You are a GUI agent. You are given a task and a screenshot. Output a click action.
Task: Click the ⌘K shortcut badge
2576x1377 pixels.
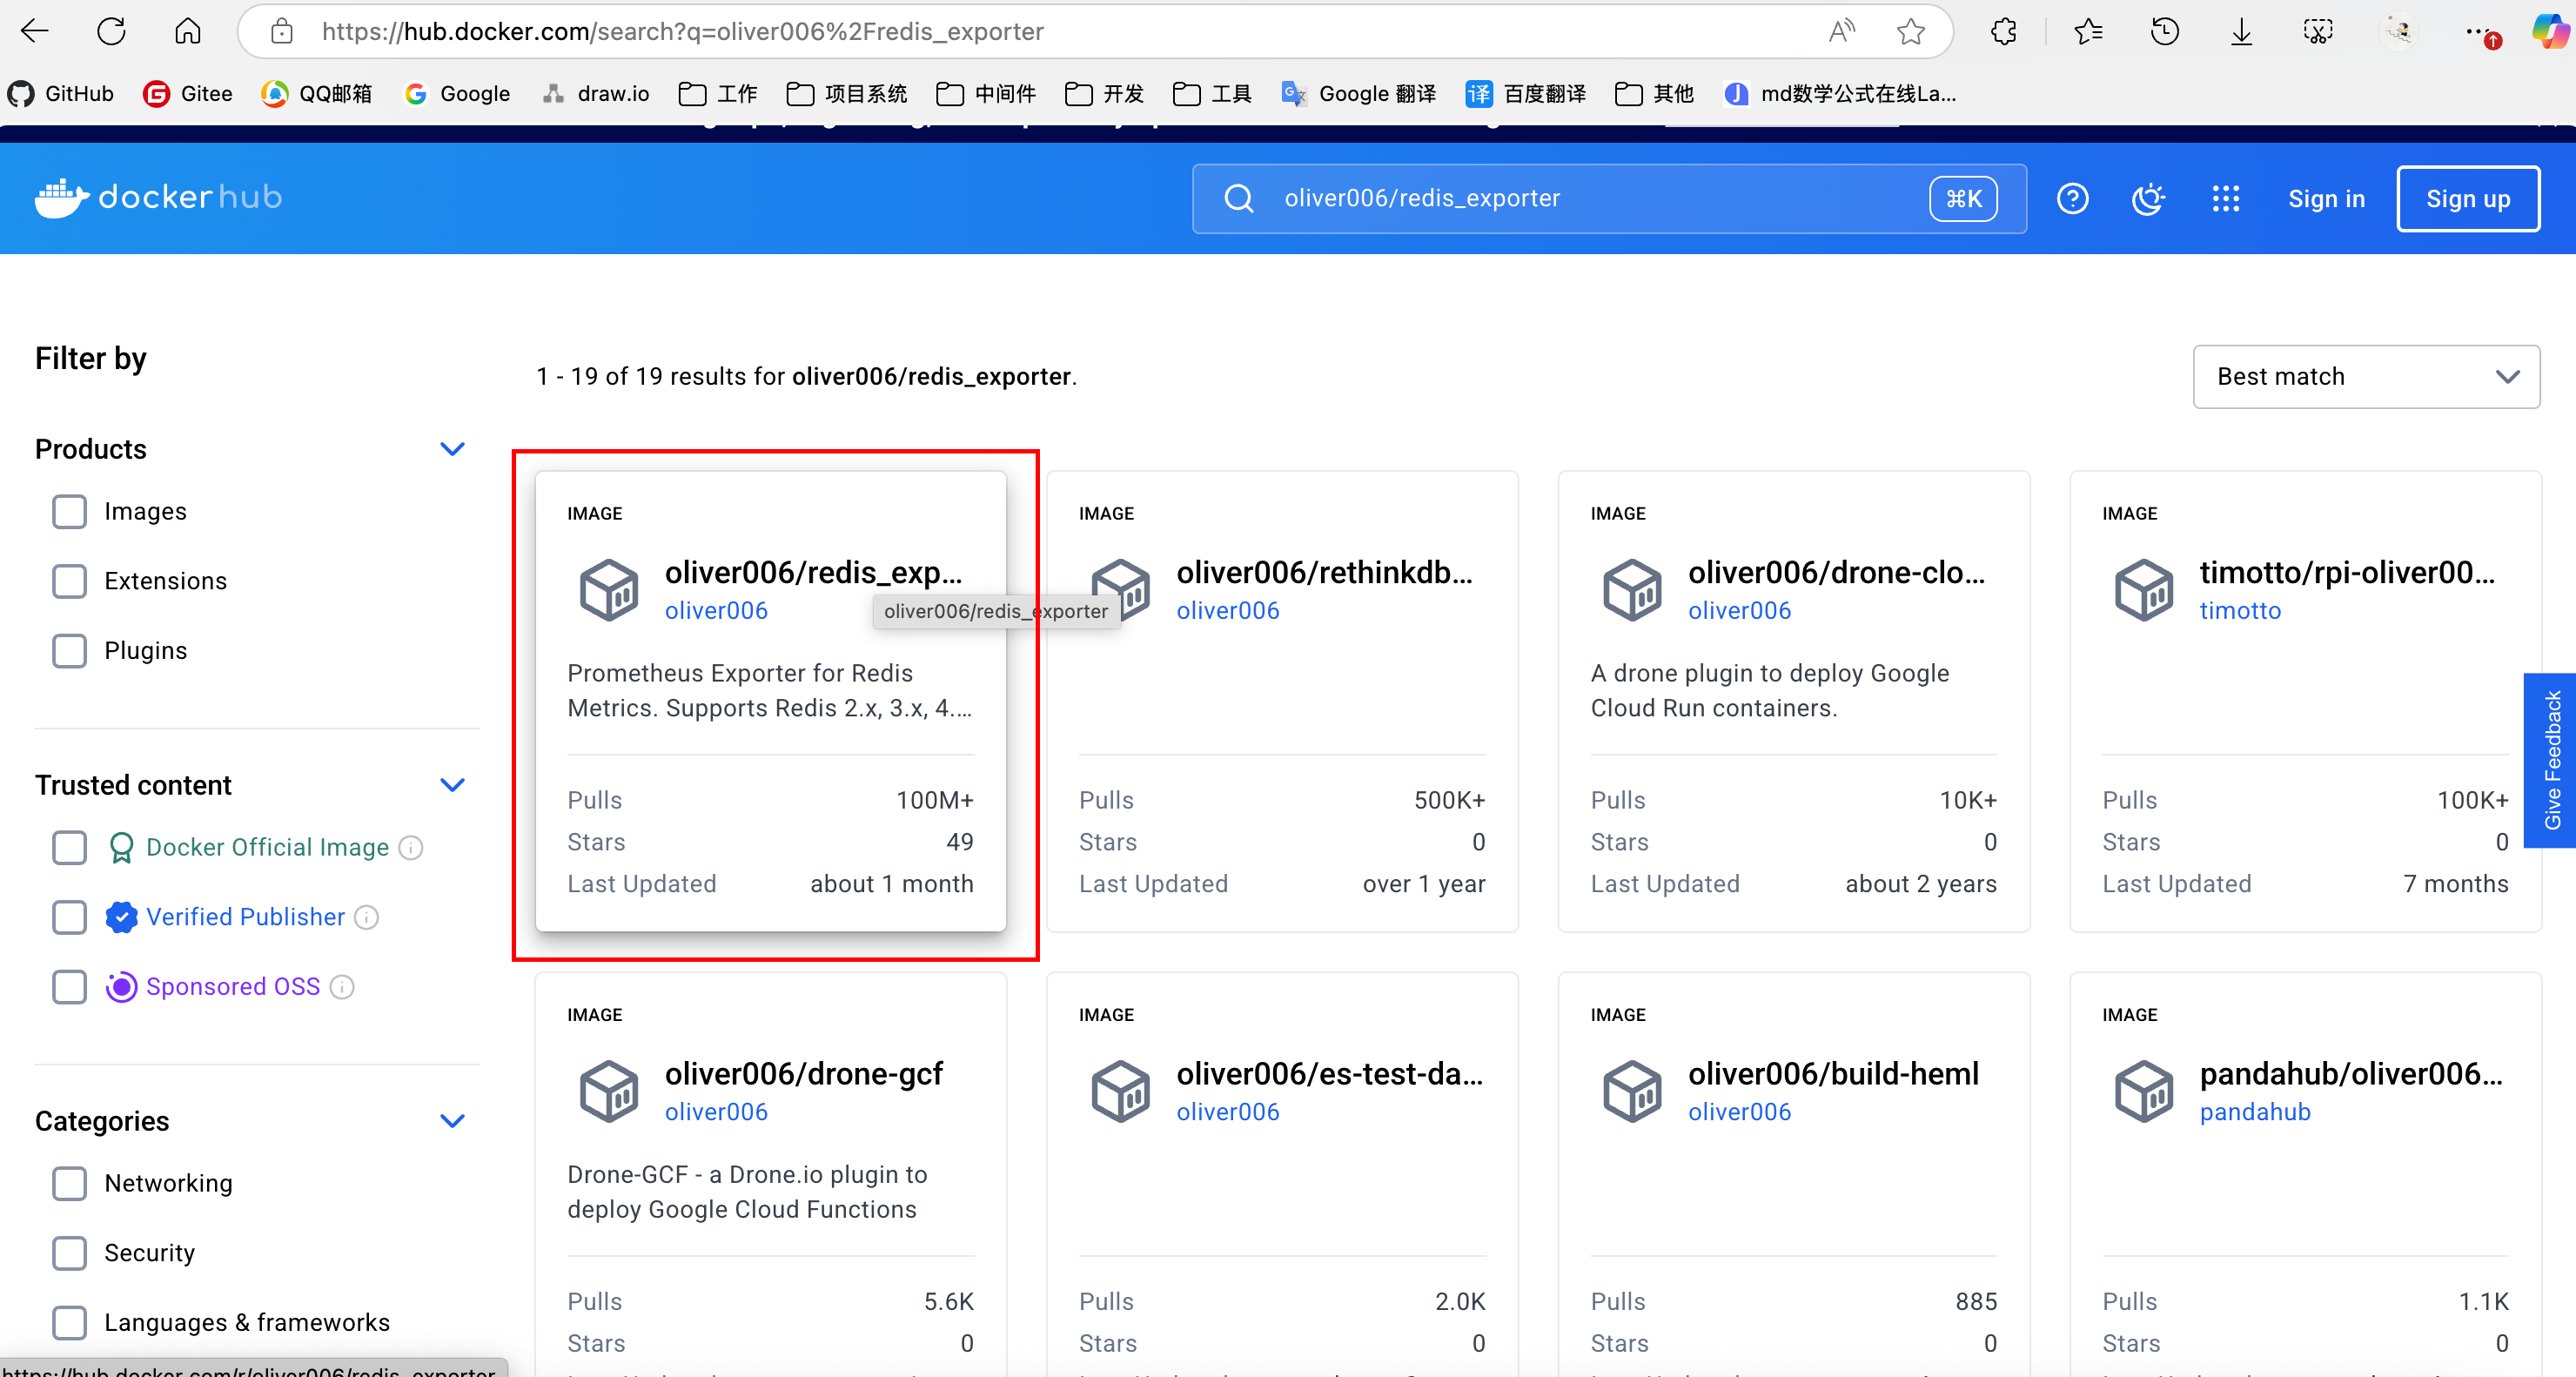point(1963,198)
